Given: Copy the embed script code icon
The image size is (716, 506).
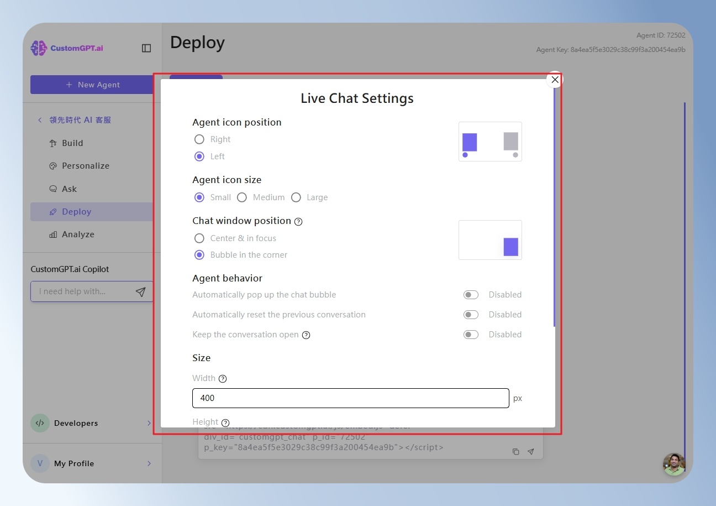Looking at the screenshot, I should pos(515,452).
